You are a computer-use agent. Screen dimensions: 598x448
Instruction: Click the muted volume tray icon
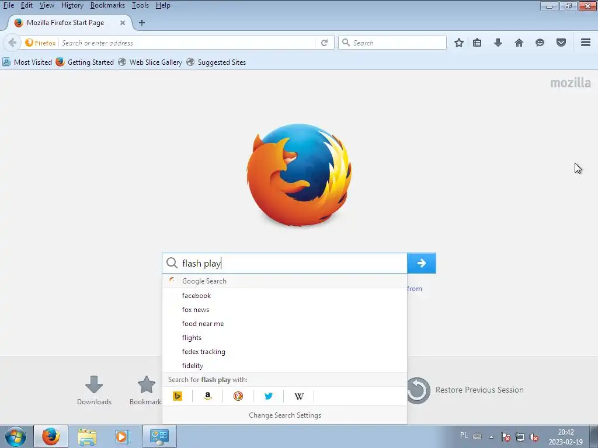point(534,437)
